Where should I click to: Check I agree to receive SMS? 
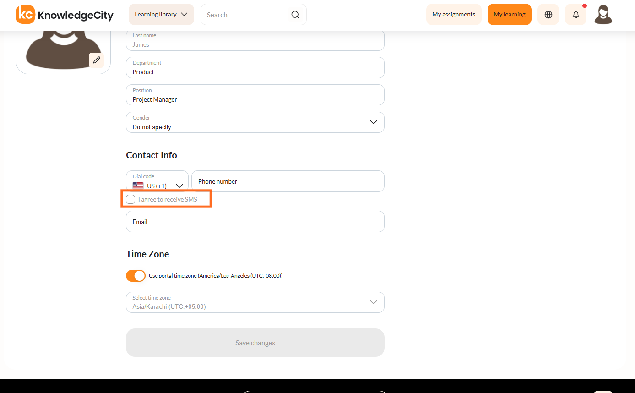click(x=130, y=199)
